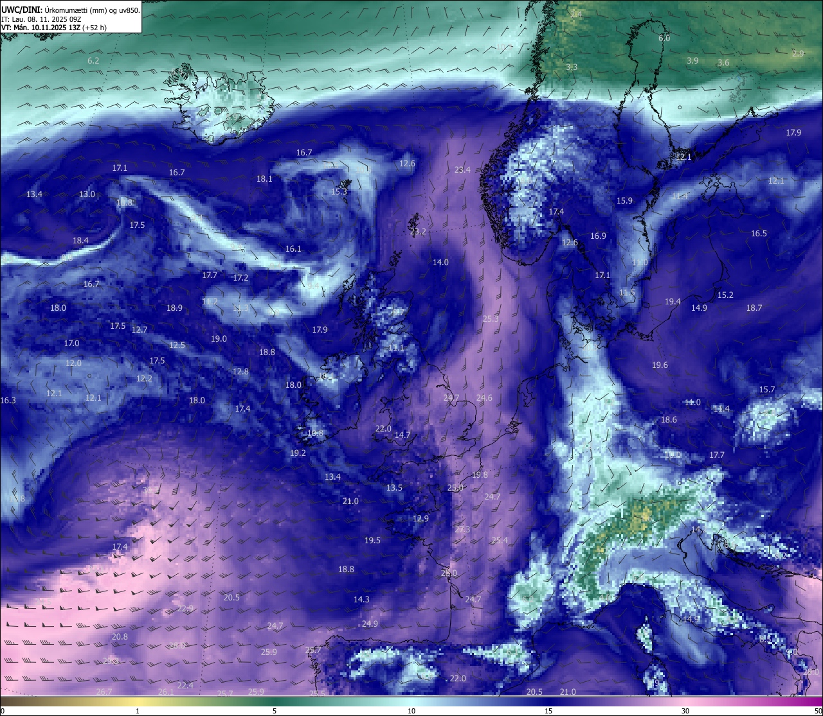Click the 18.9 value label

point(174,308)
